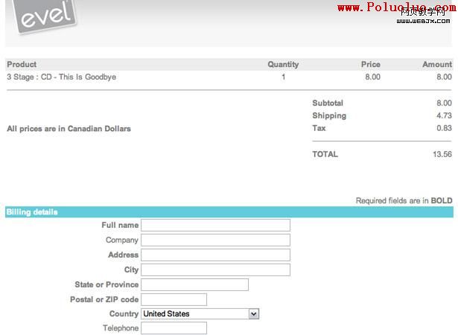Click the Amount column header

pos(437,65)
